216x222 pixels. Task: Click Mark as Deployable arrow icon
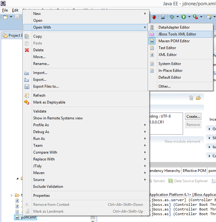pyautogui.click(x=27, y=102)
